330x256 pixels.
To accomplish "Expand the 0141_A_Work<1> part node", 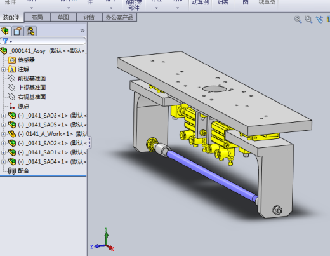I will (x=3, y=134).
